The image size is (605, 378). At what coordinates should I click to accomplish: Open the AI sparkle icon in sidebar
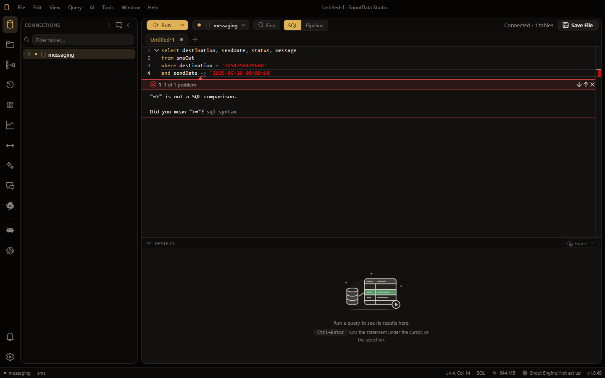point(10,165)
